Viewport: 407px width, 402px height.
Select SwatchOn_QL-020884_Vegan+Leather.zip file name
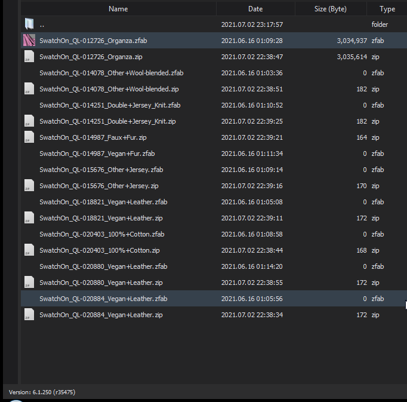101,315
